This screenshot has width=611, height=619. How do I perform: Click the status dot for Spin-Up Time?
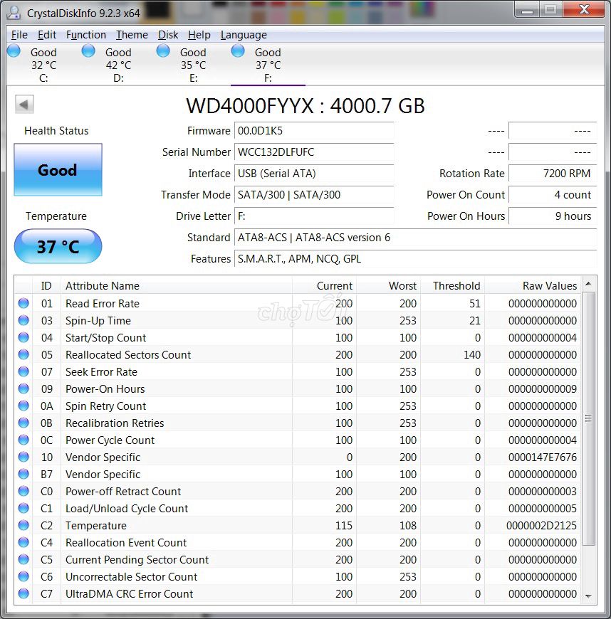point(23,319)
